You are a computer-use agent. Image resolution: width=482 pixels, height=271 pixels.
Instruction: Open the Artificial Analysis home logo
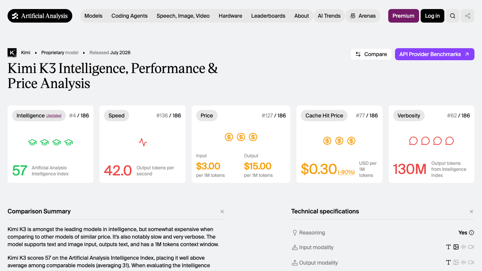(x=40, y=16)
